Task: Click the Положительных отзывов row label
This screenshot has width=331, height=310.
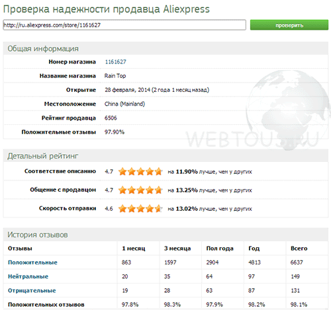Action: [46, 305]
